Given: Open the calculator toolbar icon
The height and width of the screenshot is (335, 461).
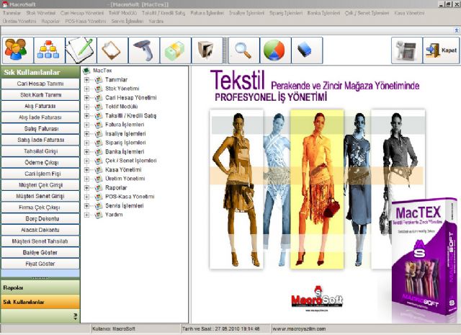Looking at the screenshot, I should coord(406,50).
